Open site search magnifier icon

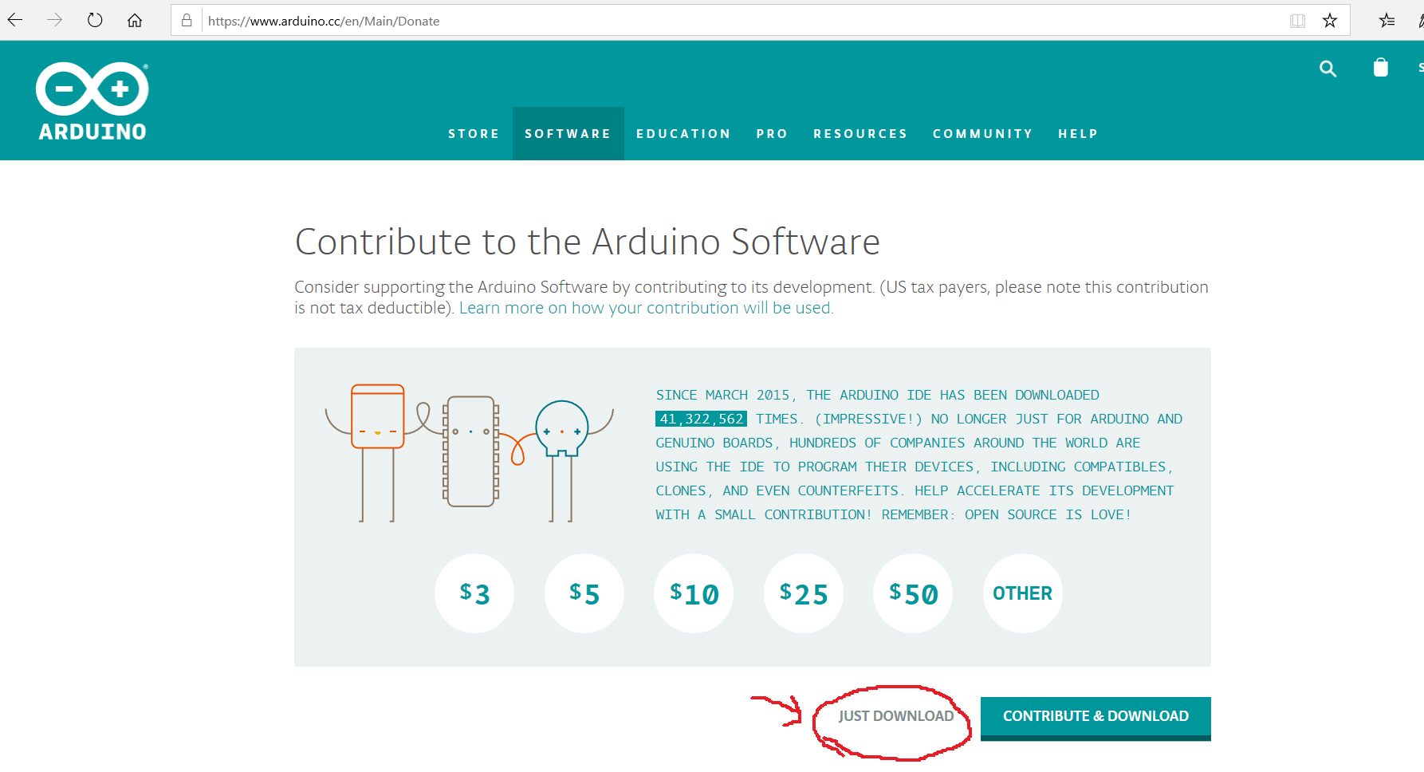tap(1328, 69)
